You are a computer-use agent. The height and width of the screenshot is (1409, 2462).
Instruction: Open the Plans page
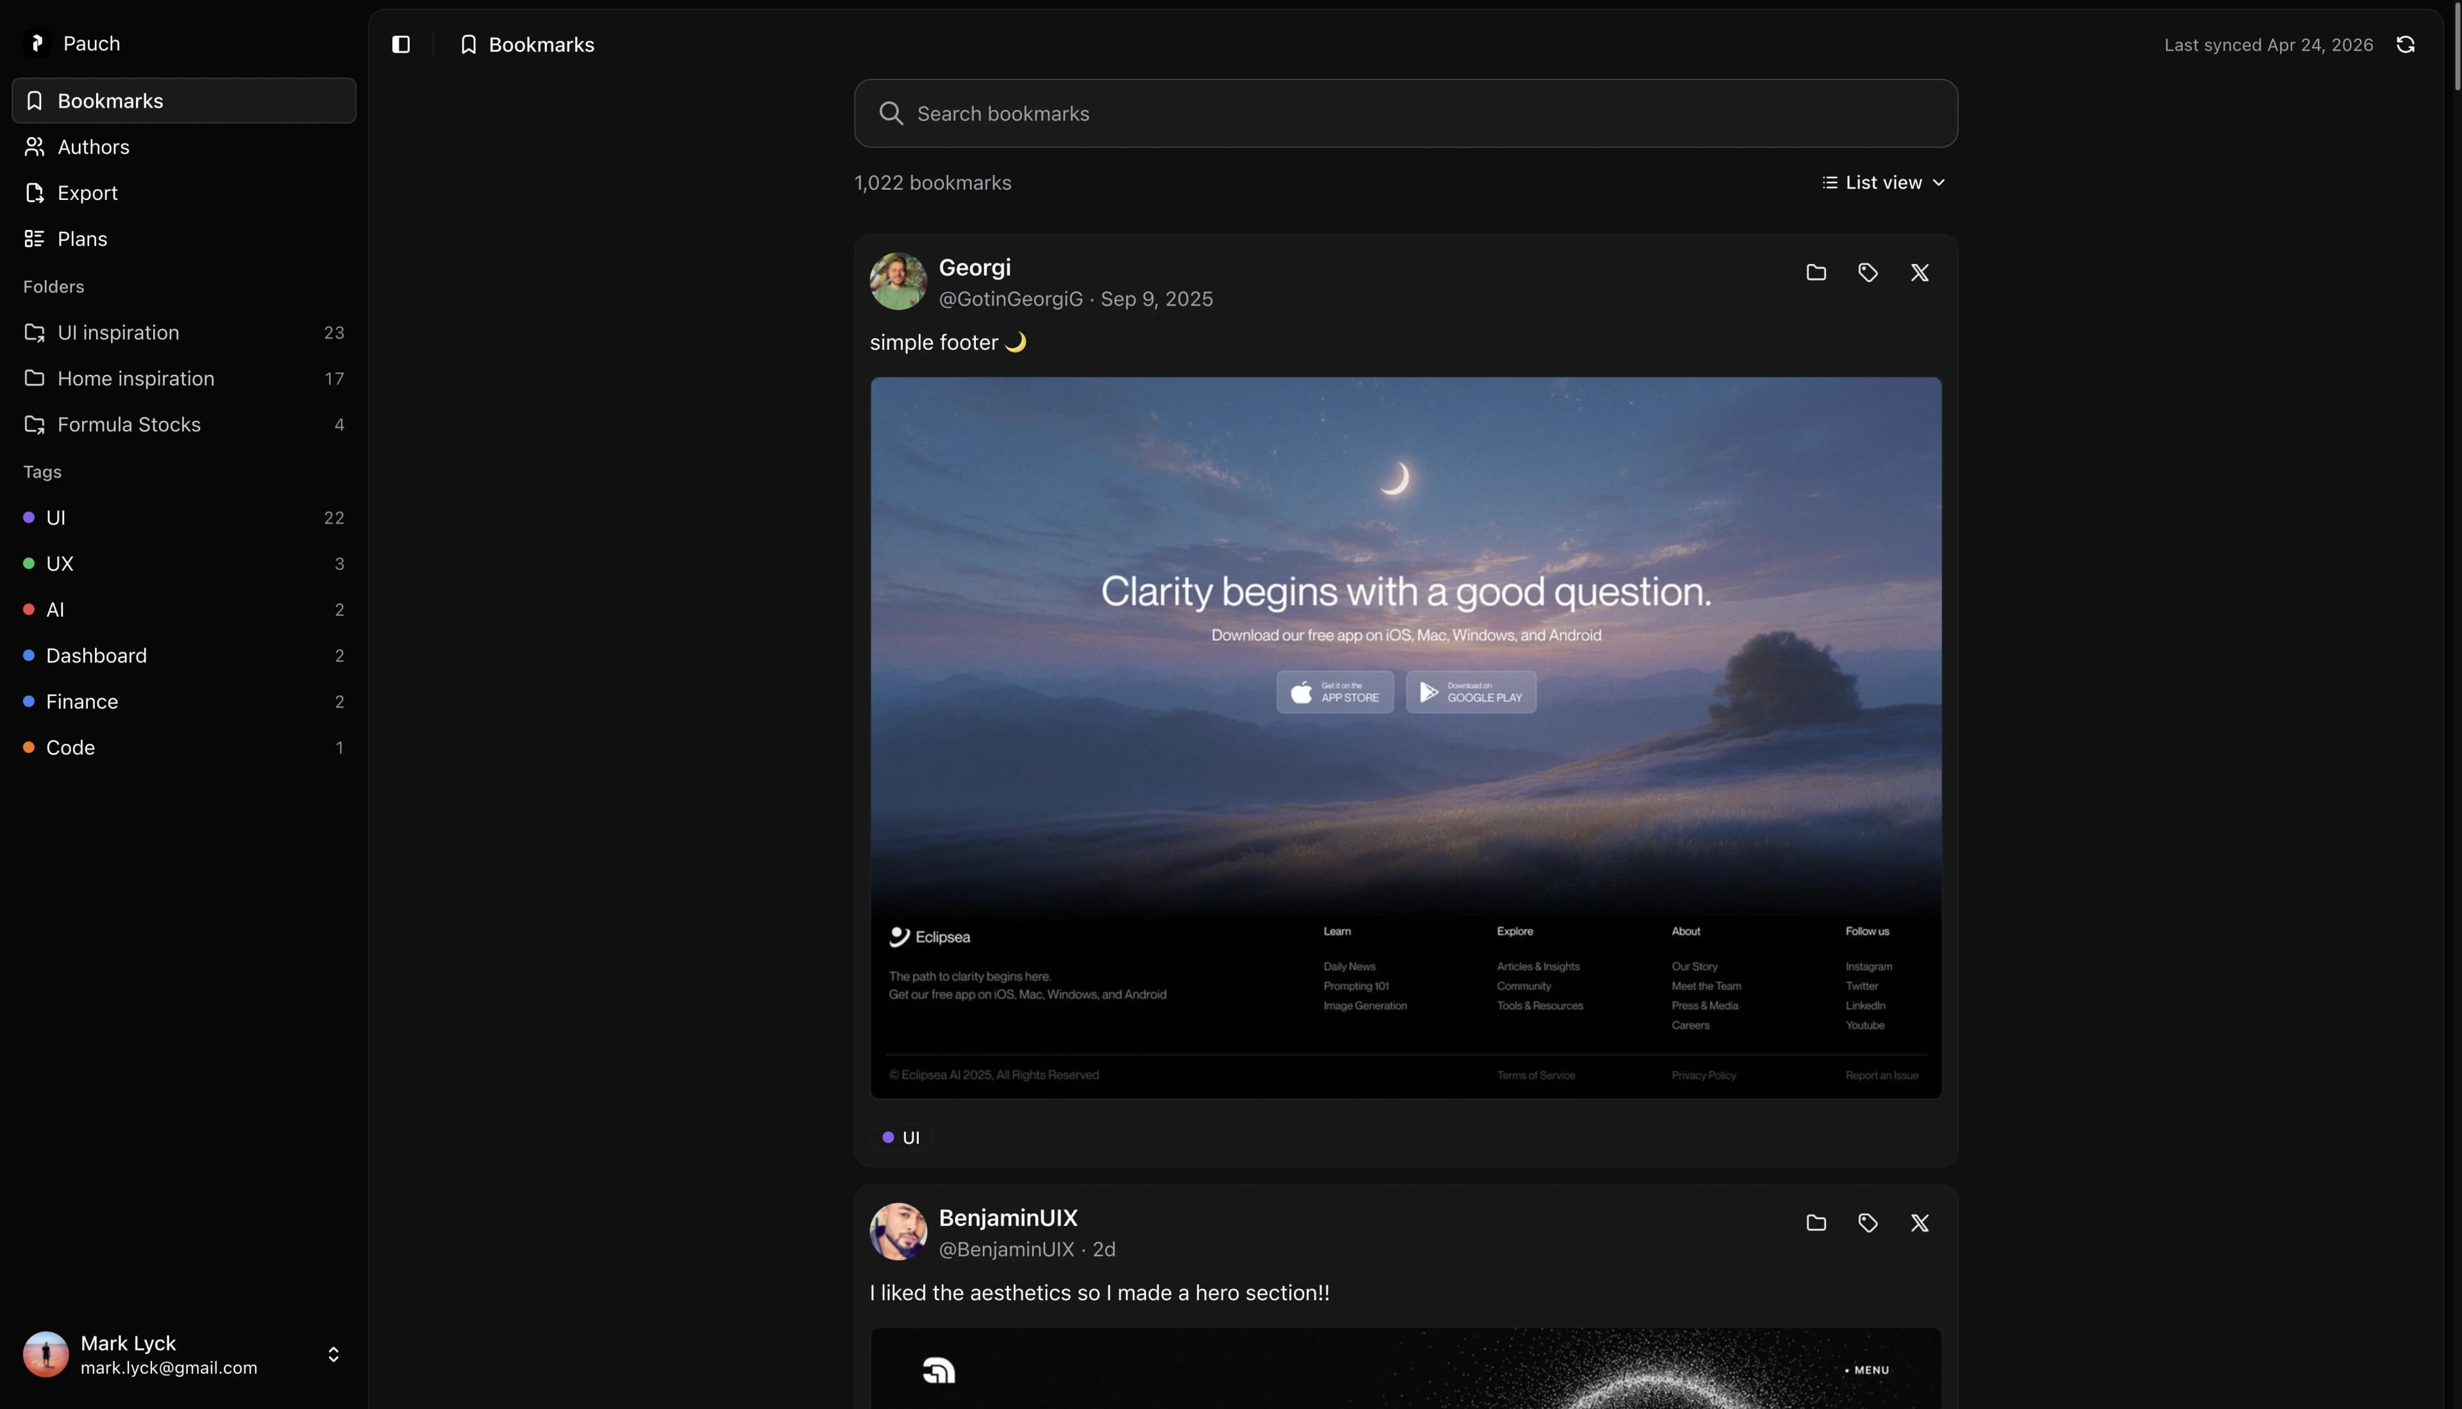pyautogui.click(x=184, y=238)
